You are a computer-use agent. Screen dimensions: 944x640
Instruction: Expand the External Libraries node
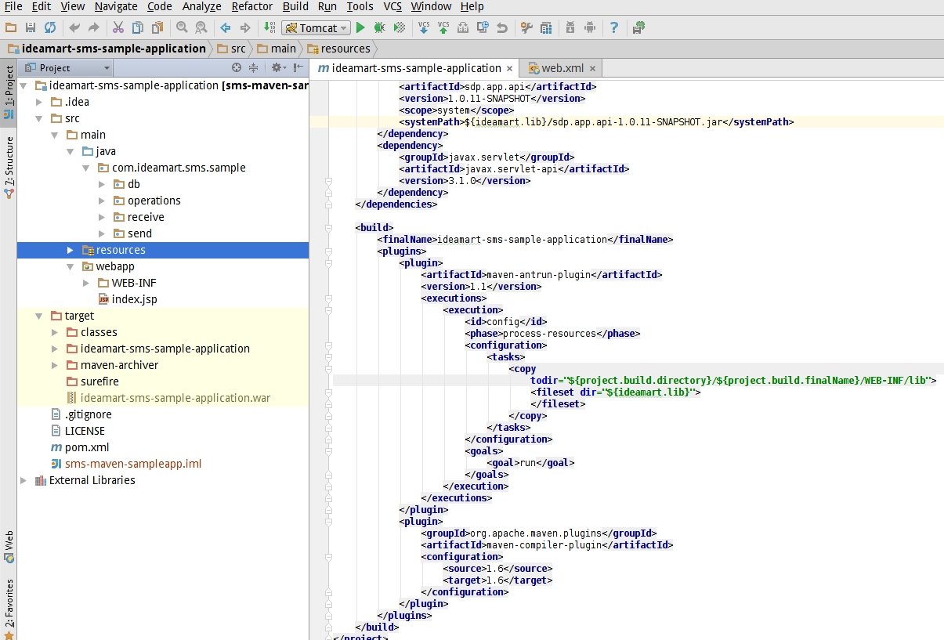point(24,479)
